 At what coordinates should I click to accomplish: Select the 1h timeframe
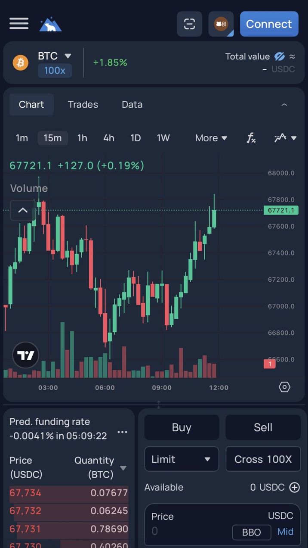click(x=82, y=138)
